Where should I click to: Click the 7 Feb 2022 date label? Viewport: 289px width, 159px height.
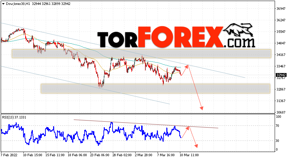point(9,155)
